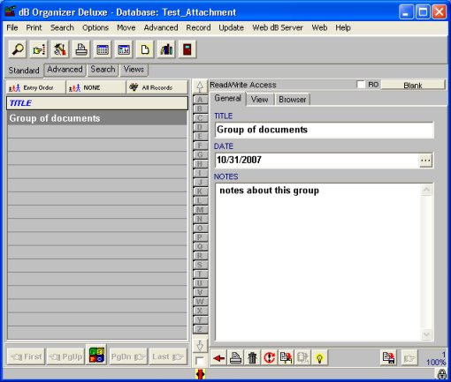This screenshot has width=451, height=382.
Task: Click the blank page document icon
Action: pyautogui.click(x=145, y=49)
